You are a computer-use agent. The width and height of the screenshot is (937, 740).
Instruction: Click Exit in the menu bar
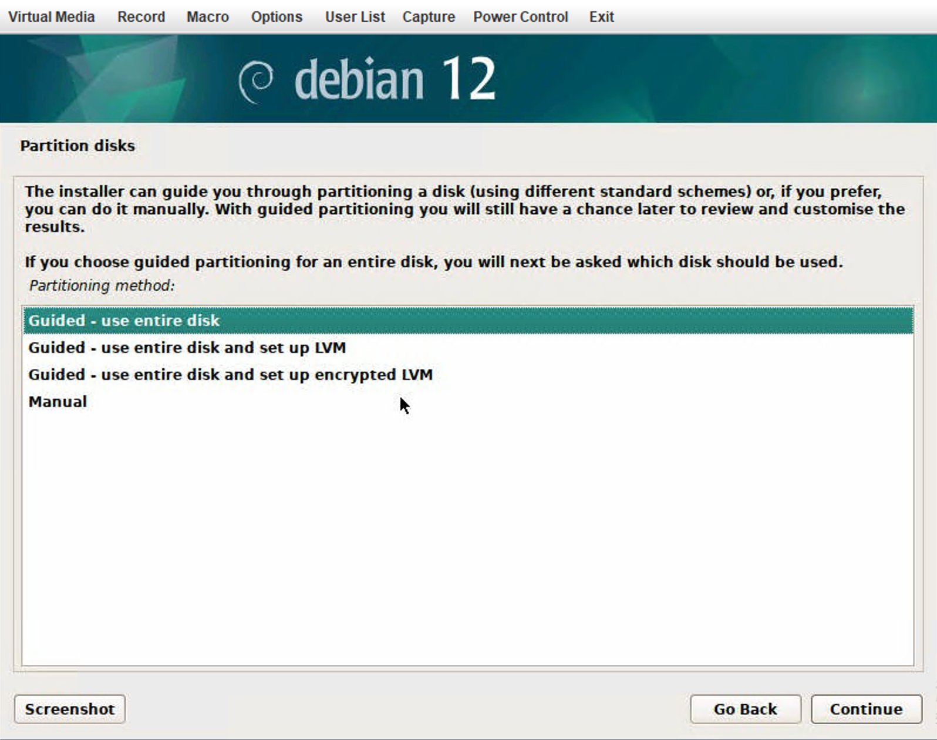click(601, 16)
